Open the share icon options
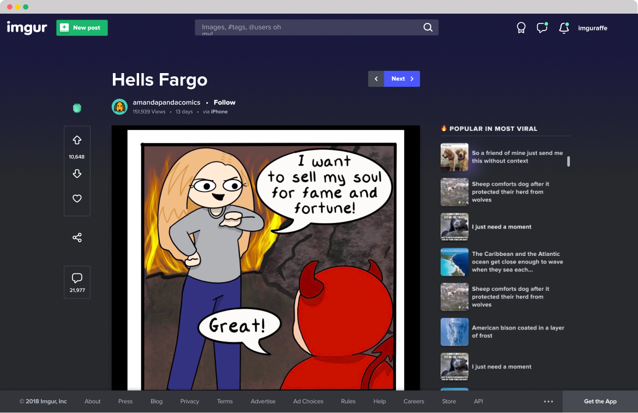The width and height of the screenshot is (638, 413). coord(77,238)
